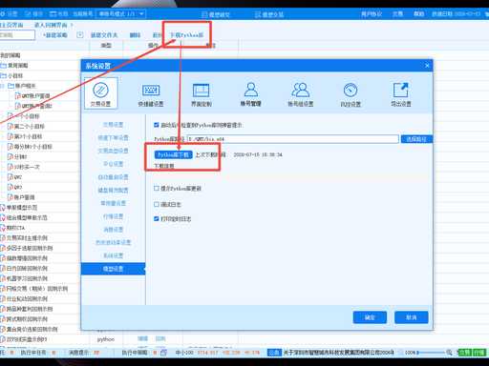This screenshot has height=366, width=489.
Task: Click 下载Python库 in the strategy toolbar
Action: (x=186, y=35)
